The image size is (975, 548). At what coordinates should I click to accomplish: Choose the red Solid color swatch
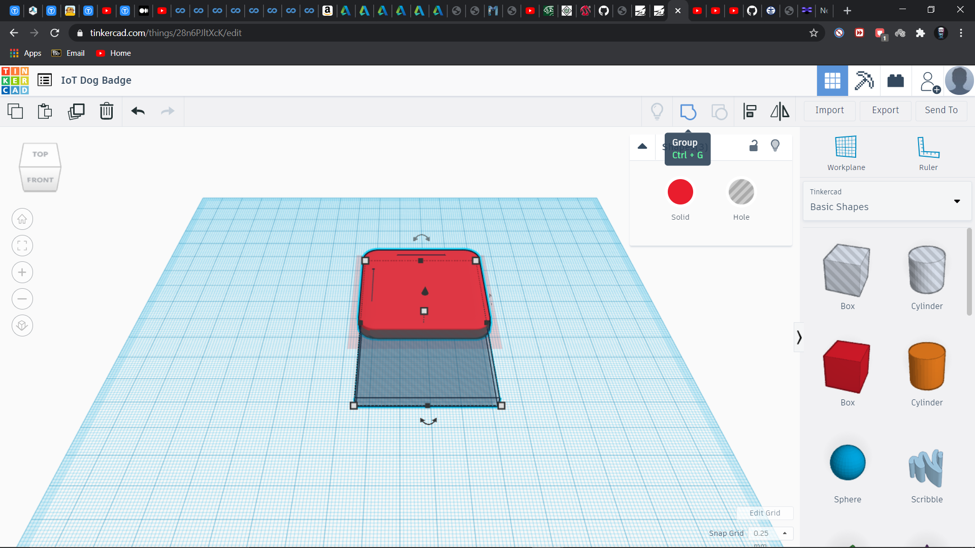(680, 192)
